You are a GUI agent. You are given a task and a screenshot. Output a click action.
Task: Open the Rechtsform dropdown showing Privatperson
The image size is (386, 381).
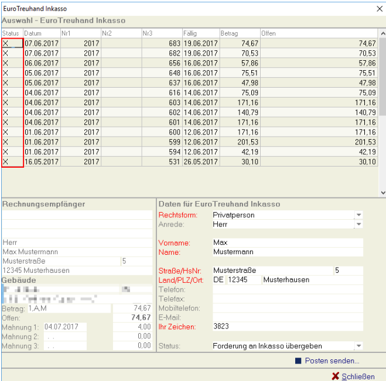pyautogui.click(x=358, y=215)
